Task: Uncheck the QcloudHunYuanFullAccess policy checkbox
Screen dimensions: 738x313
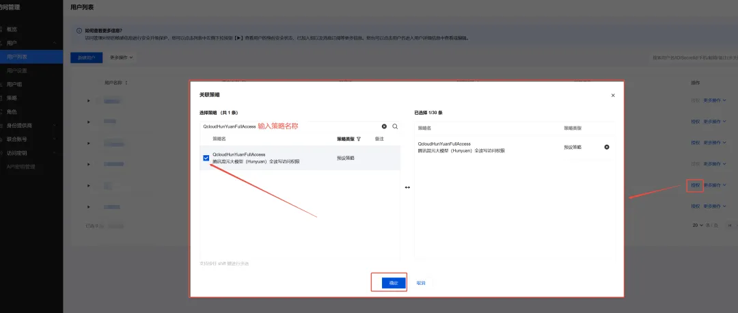Action: tap(206, 158)
